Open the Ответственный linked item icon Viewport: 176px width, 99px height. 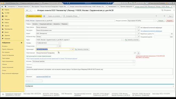(x=135, y=53)
